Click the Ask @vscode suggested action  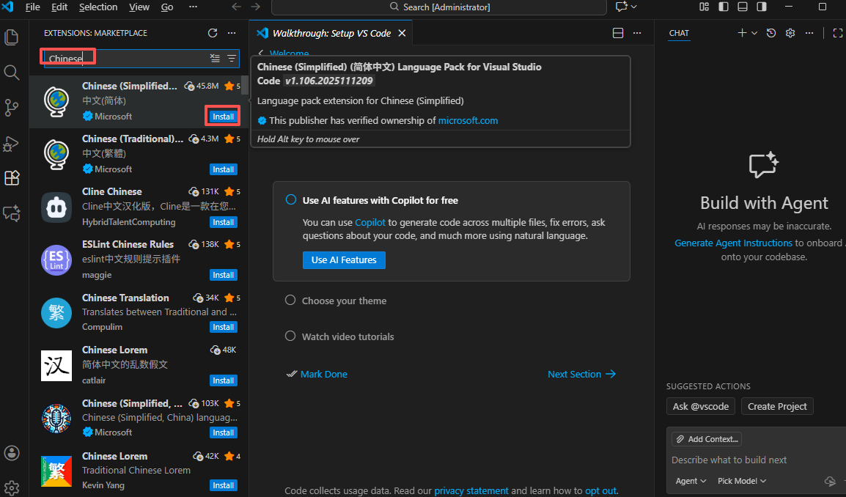coord(700,406)
